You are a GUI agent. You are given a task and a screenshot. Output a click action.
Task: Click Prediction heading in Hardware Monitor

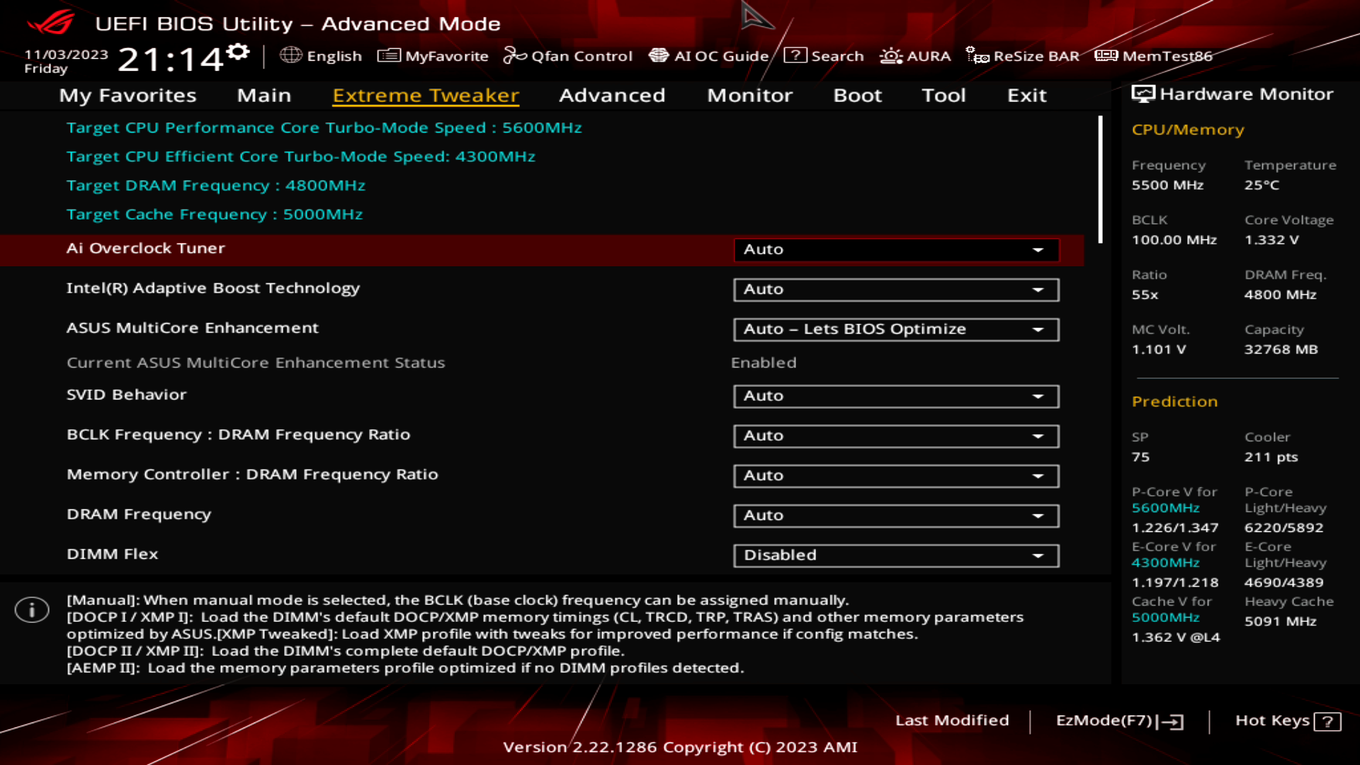point(1174,402)
